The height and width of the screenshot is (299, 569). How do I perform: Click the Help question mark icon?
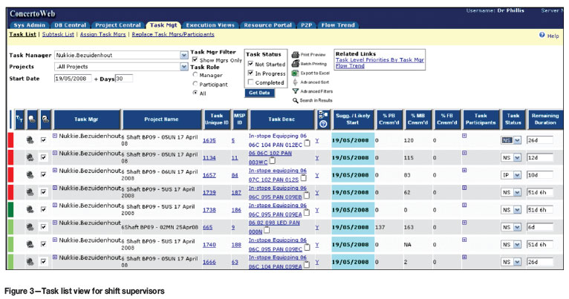(x=542, y=35)
